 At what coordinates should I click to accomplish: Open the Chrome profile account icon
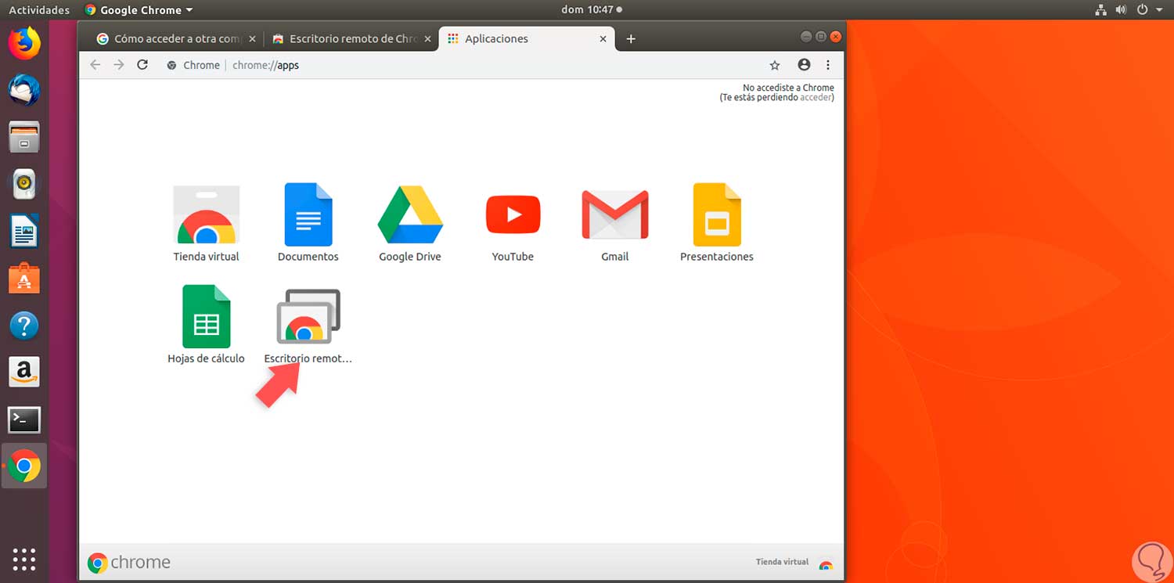[x=804, y=65]
